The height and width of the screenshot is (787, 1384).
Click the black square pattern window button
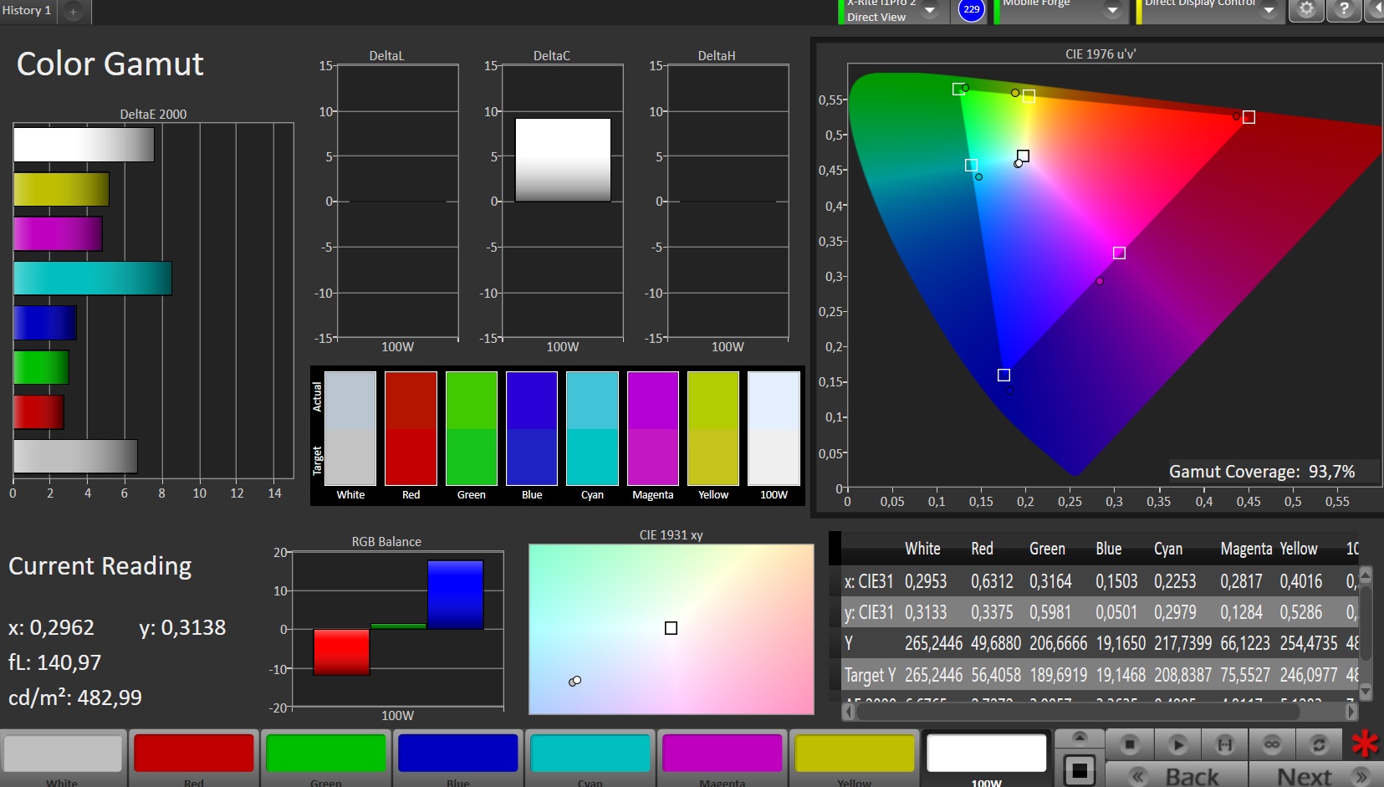(x=1080, y=769)
